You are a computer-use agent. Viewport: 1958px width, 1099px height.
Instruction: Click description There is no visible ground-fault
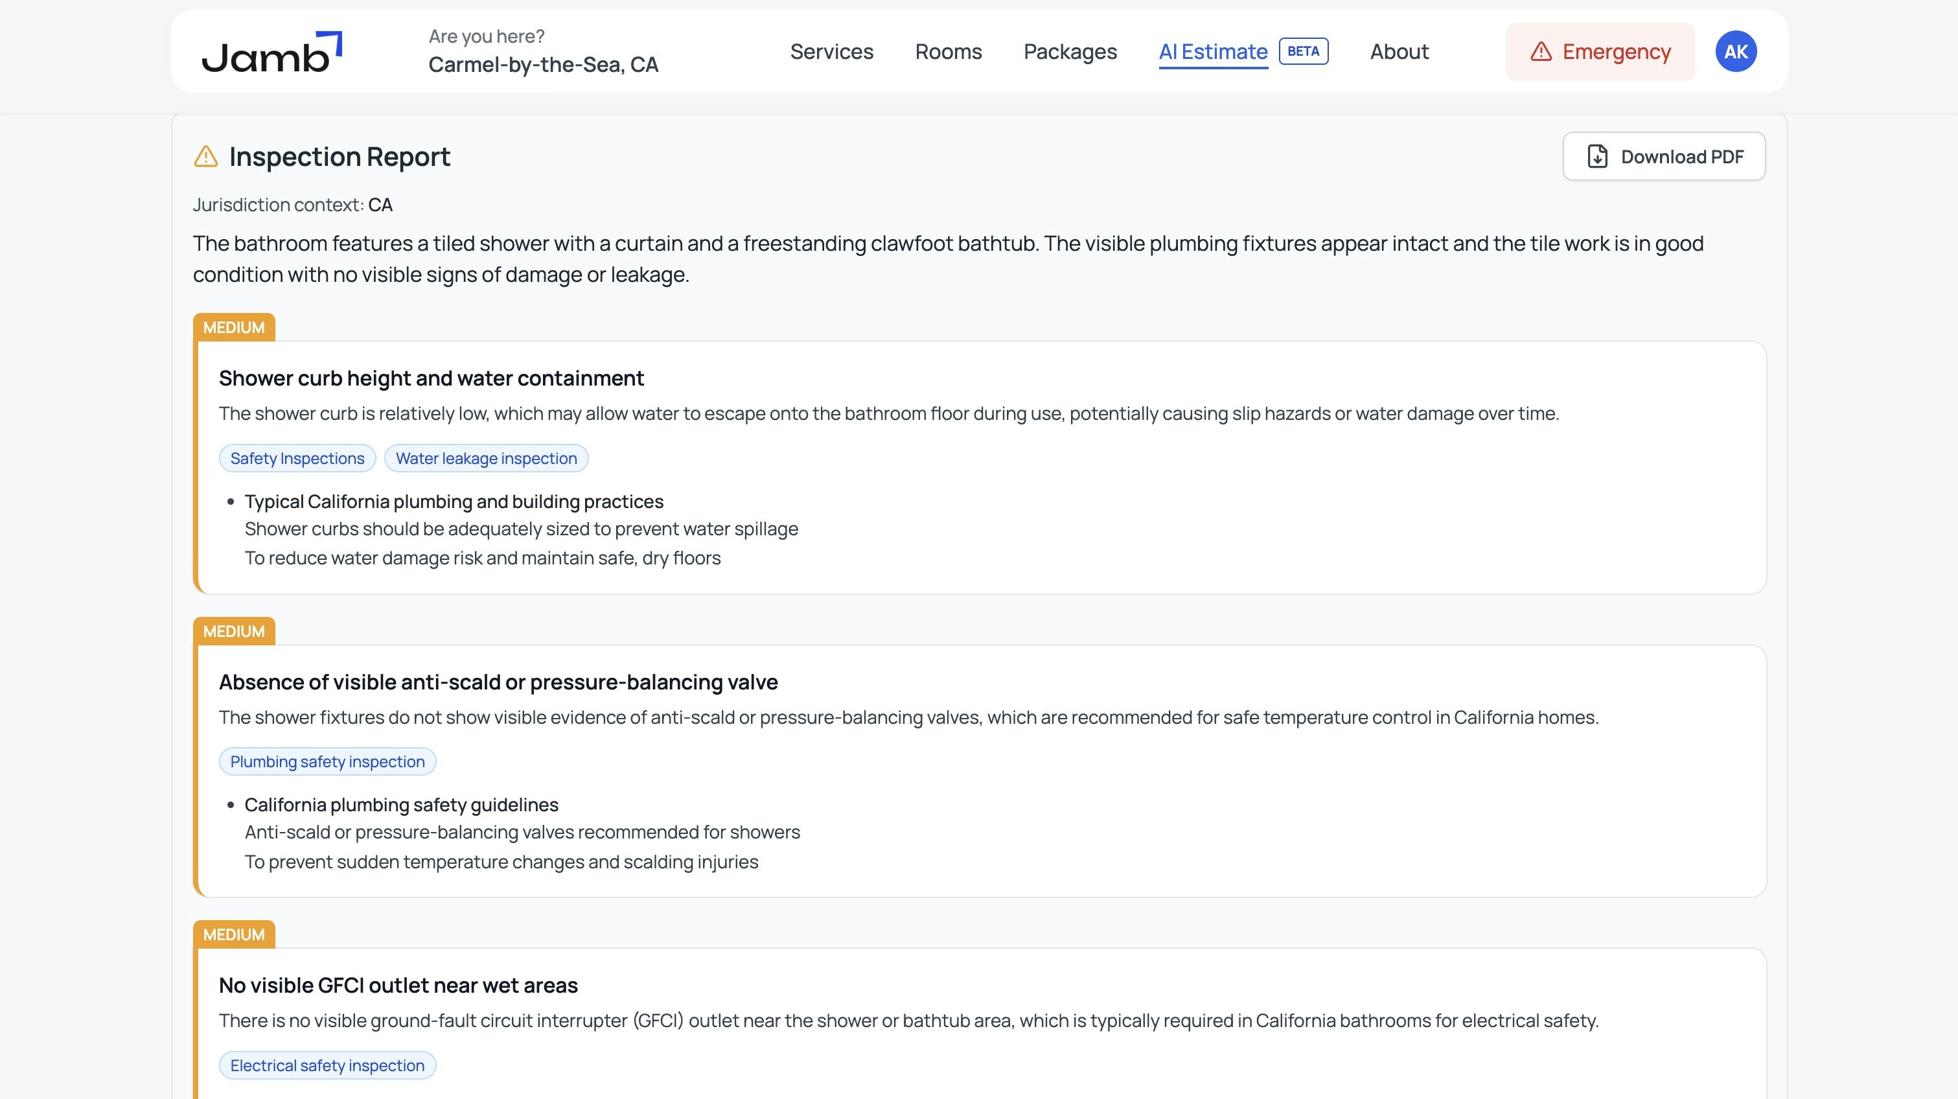coord(908,1021)
